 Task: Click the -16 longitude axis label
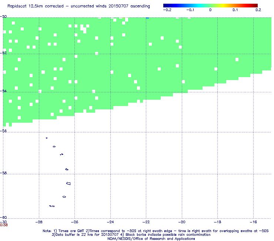pyautogui.click(x=253, y=222)
